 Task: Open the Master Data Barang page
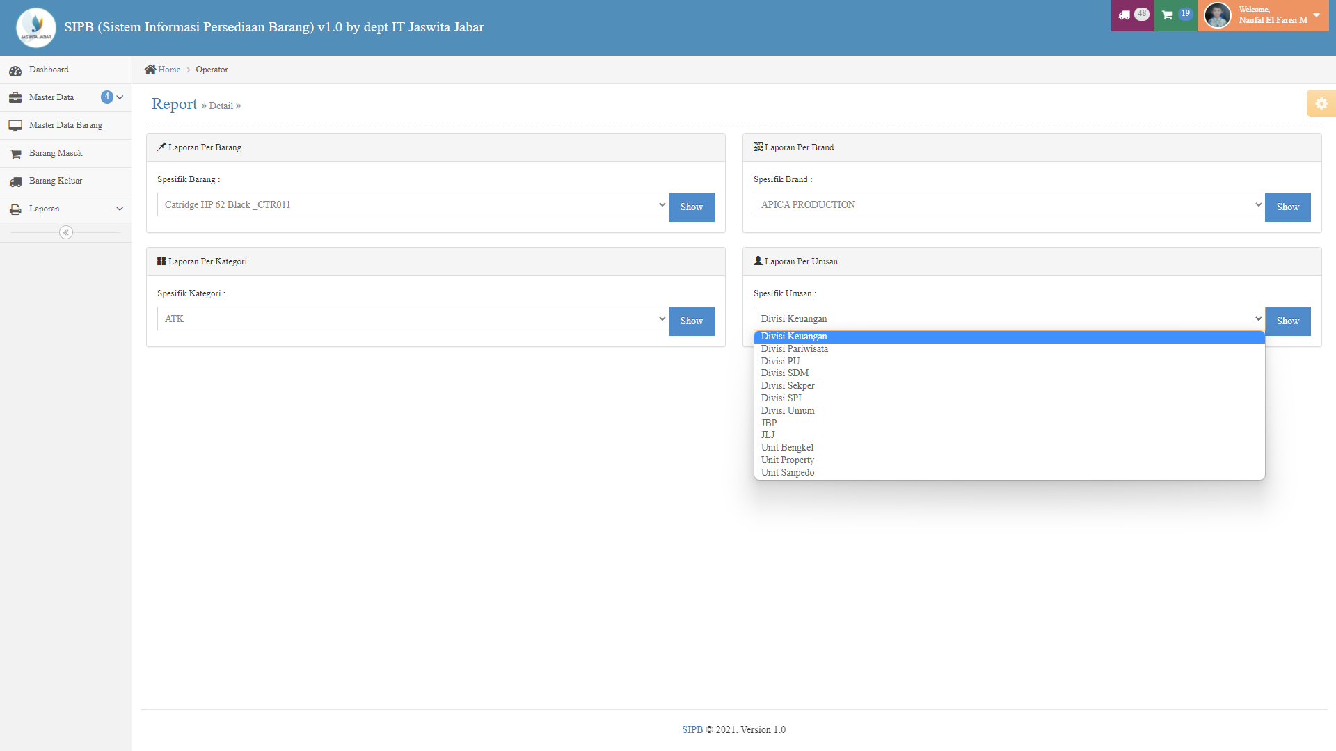click(65, 125)
